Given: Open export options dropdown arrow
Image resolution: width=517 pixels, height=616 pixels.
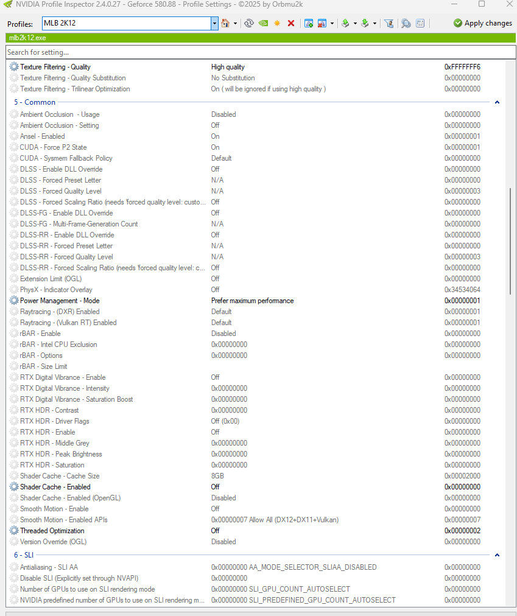Looking at the screenshot, I should (355, 24).
